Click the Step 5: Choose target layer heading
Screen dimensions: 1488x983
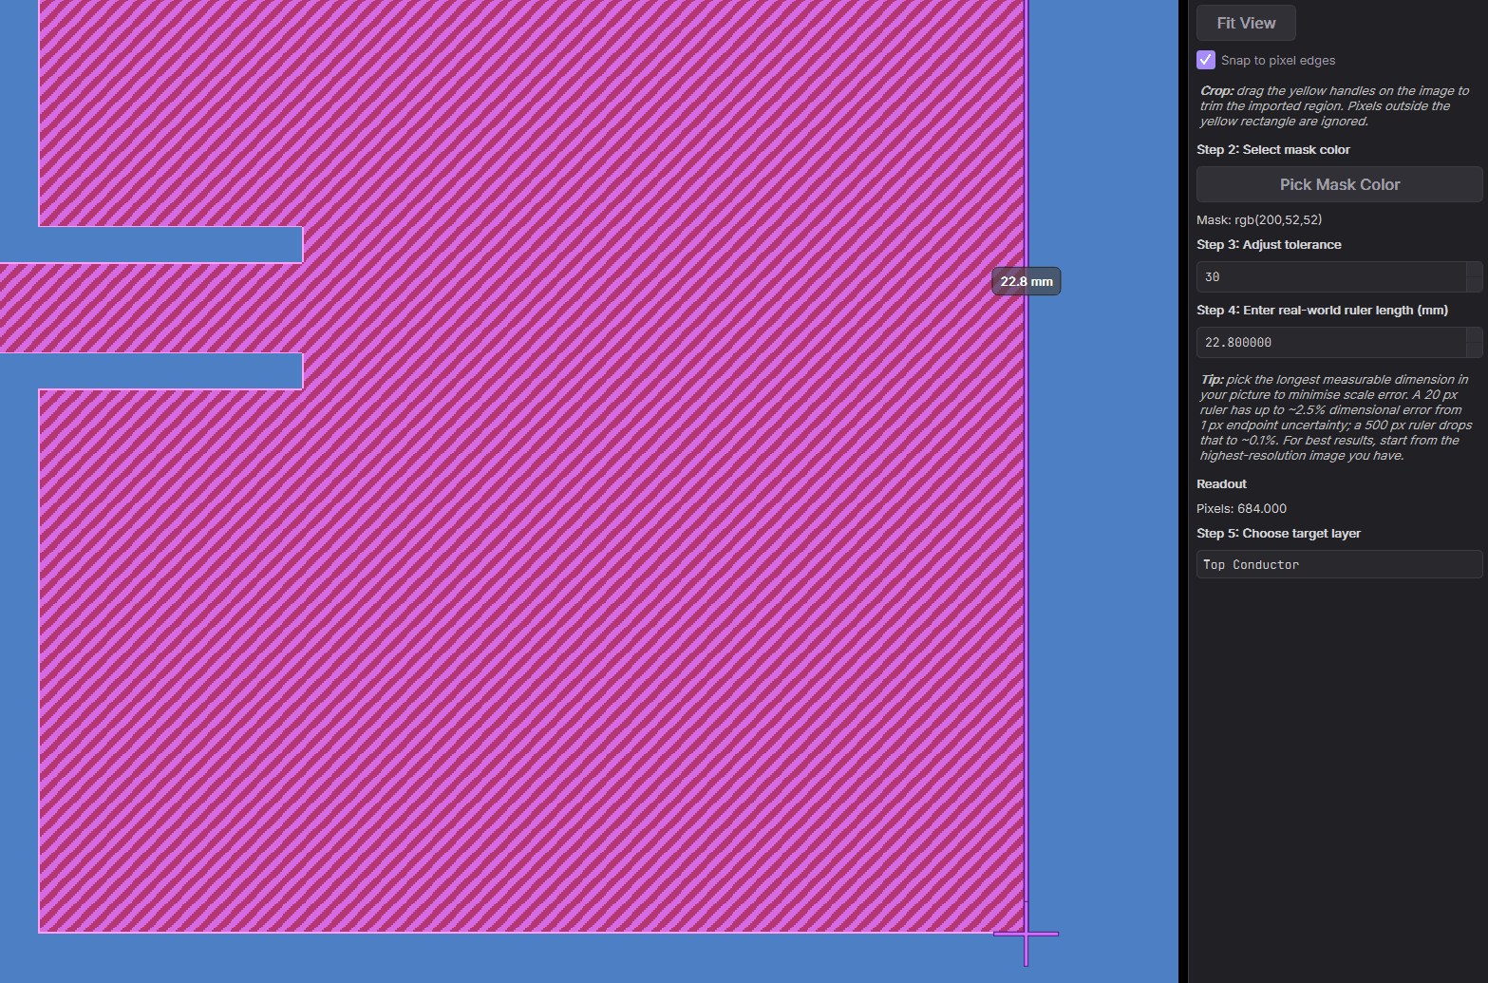tap(1278, 533)
